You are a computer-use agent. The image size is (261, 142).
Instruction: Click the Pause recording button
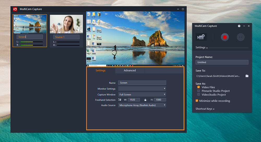(241, 37)
